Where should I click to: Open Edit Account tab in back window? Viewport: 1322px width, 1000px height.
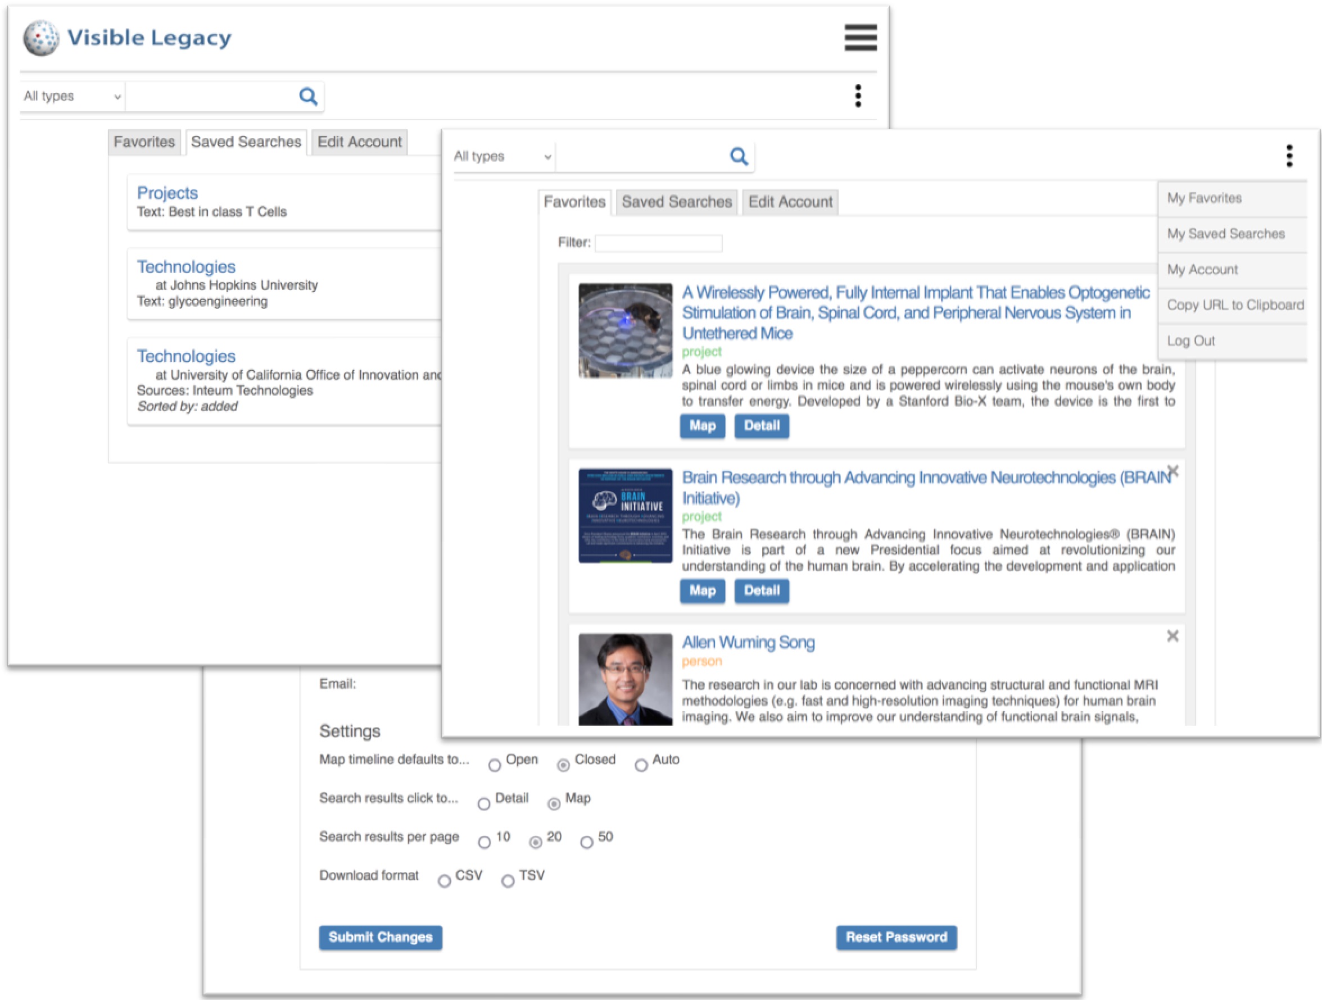(x=359, y=142)
